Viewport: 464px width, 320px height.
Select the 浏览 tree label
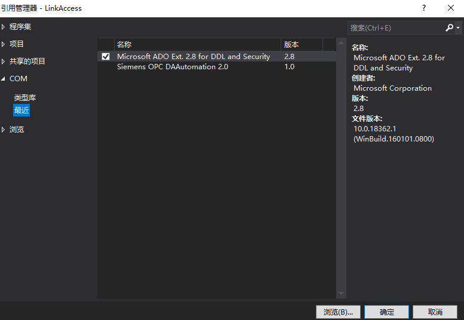(17, 130)
